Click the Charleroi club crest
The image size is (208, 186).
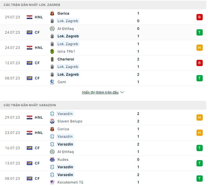[x=52, y=59]
